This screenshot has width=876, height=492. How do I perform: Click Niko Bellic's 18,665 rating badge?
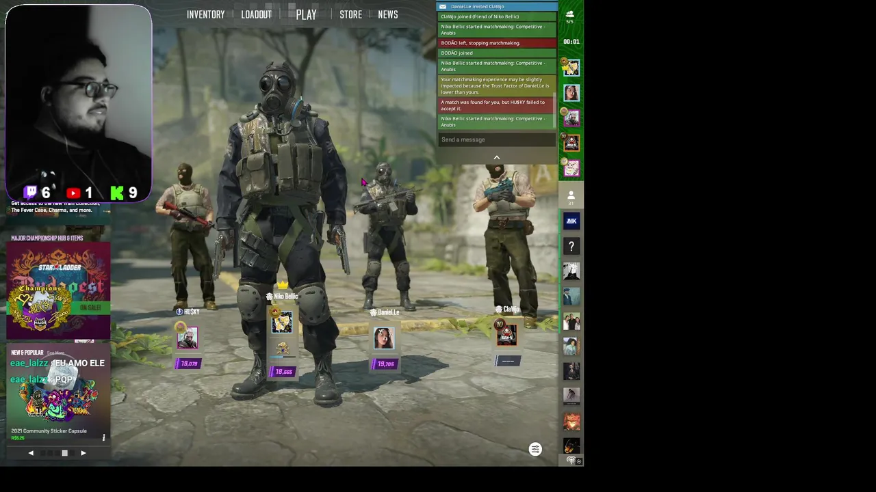pyautogui.click(x=283, y=372)
